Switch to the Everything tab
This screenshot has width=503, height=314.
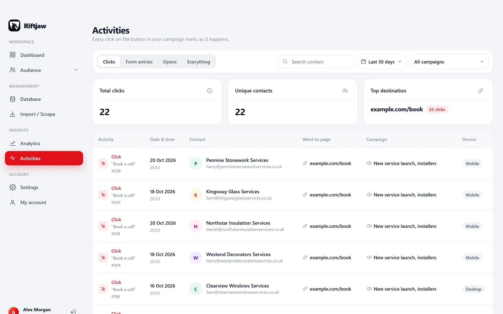click(x=198, y=62)
